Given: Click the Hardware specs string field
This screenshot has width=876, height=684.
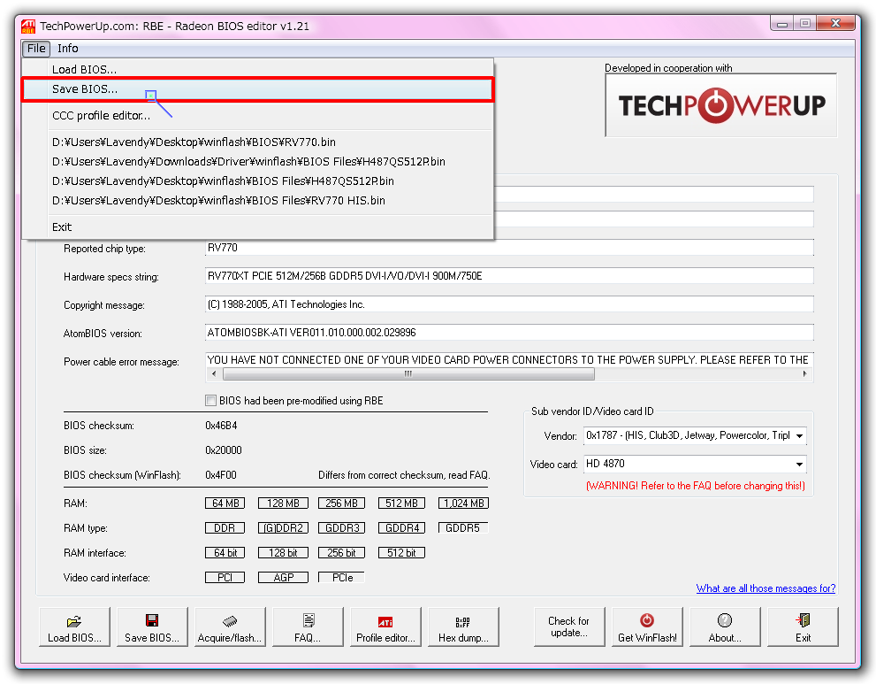Looking at the screenshot, I should point(509,276).
